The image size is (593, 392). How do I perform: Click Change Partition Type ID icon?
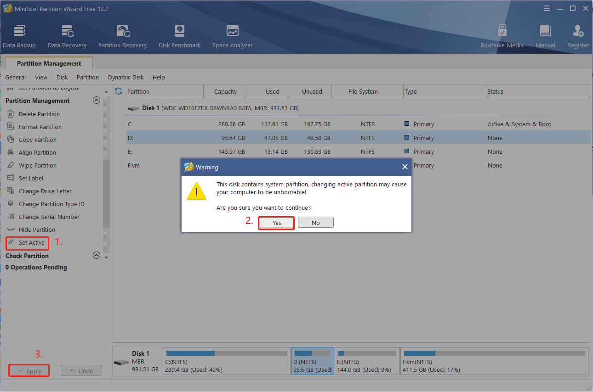coord(11,204)
